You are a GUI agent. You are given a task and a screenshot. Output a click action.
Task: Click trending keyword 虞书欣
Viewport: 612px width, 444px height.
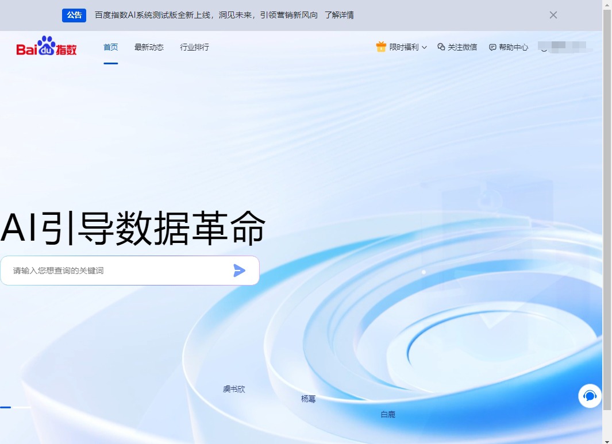(234, 389)
